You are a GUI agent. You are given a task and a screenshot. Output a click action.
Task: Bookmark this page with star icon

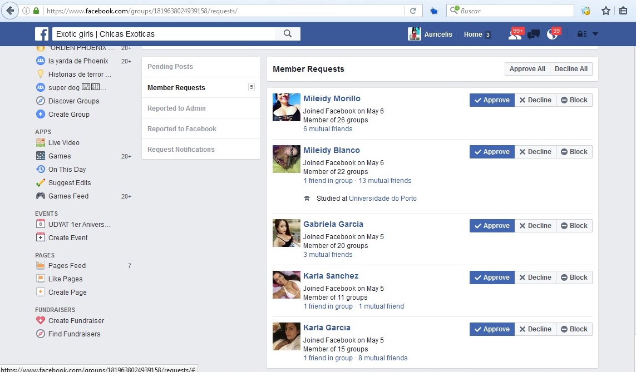(605, 11)
